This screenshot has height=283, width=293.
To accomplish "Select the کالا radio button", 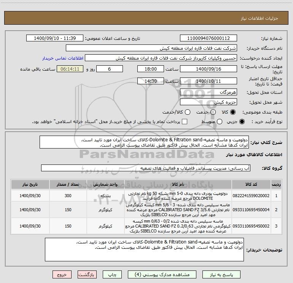I will click(x=233, y=112).
